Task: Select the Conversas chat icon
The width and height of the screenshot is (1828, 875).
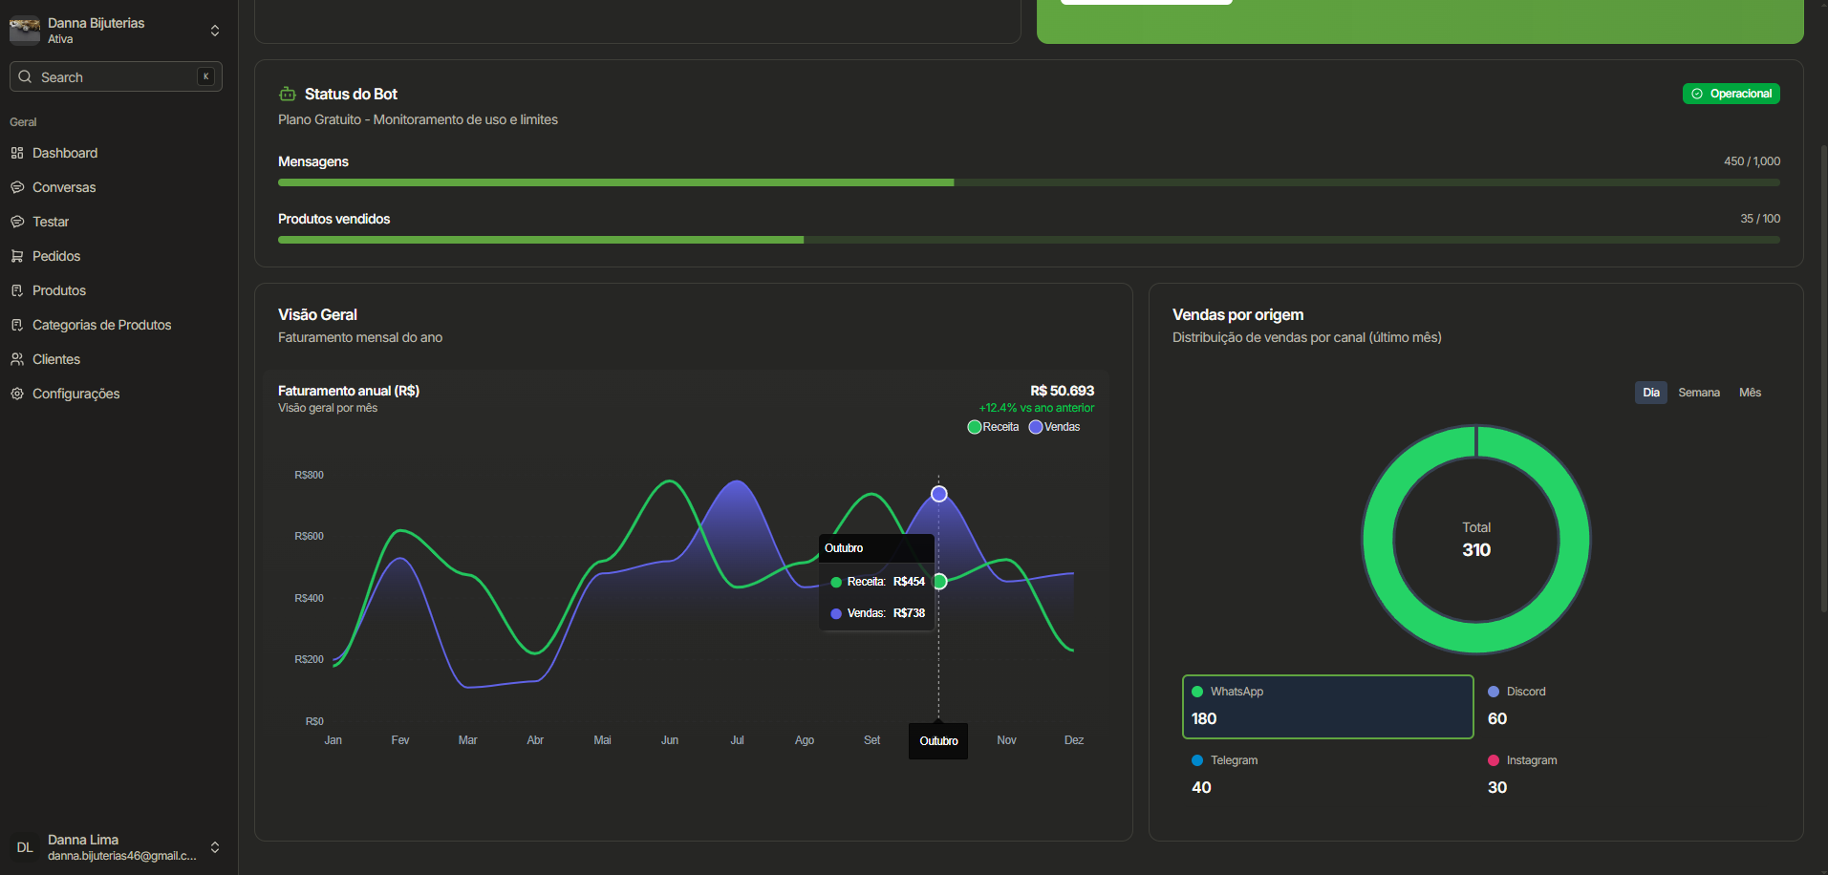Action: tap(17, 187)
